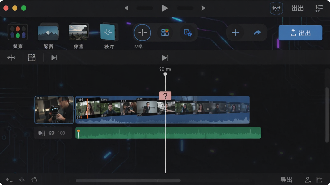
Task: Select the circled split tool
Action: tap(142, 32)
